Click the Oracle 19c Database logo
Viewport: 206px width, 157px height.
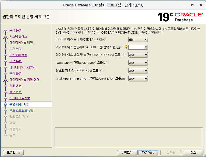180,17
